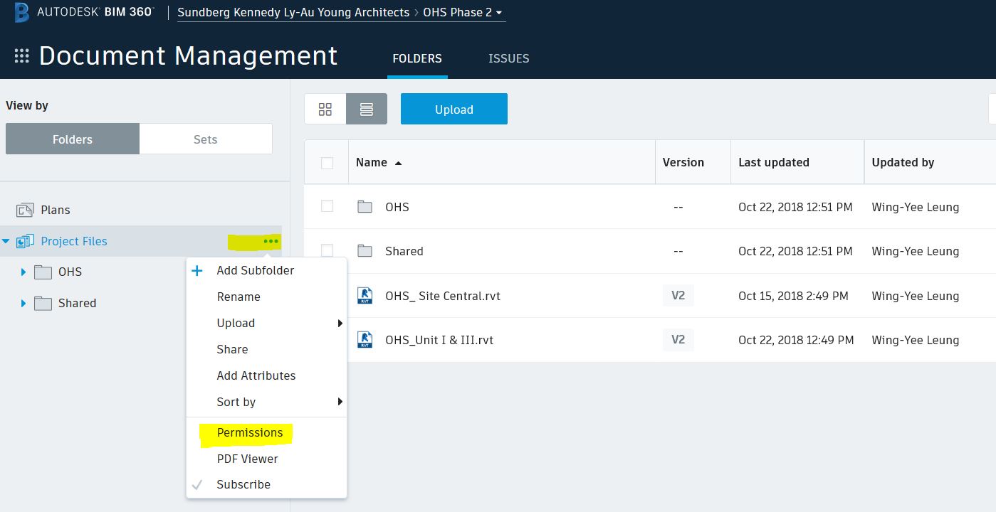The height and width of the screenshot is (512, 996).
Task: Click the Shared folder icon in tree
Action: point(43,304)
